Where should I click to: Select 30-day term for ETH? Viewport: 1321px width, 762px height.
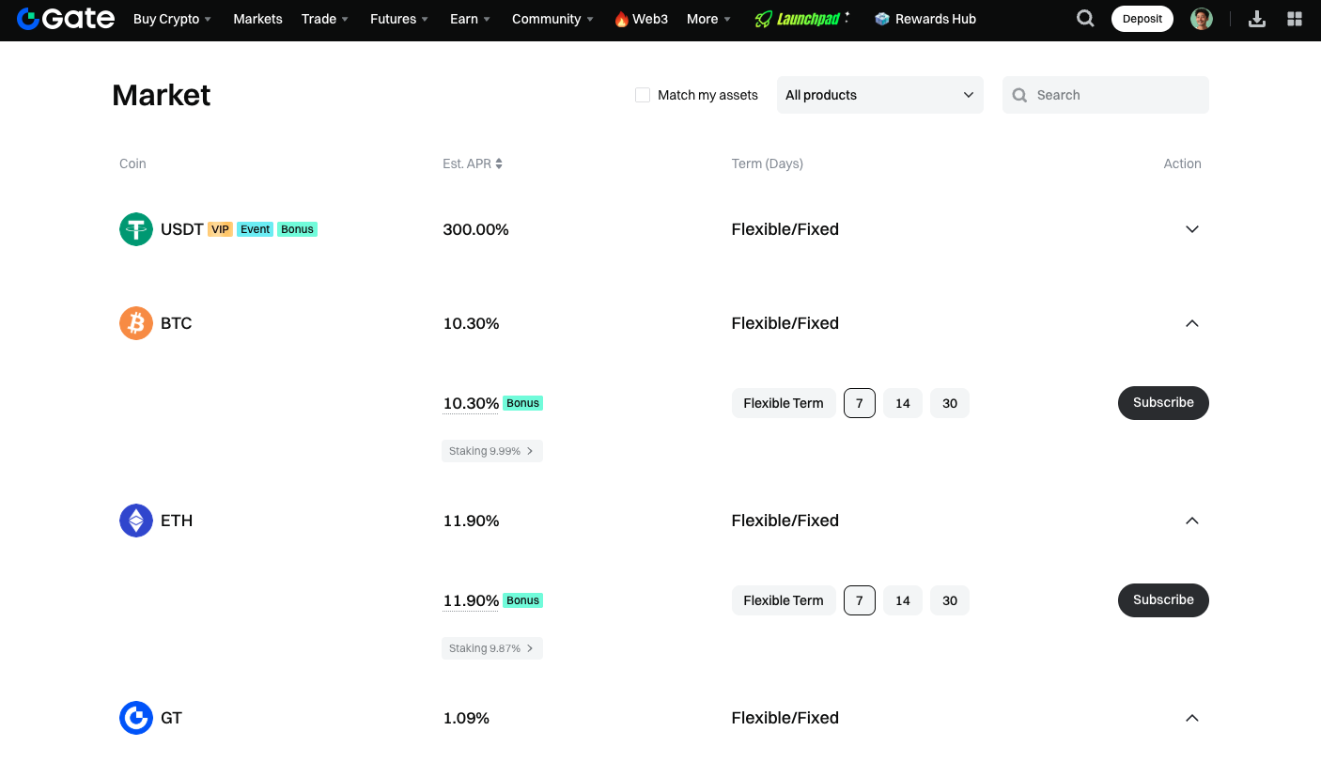[950, 600]
